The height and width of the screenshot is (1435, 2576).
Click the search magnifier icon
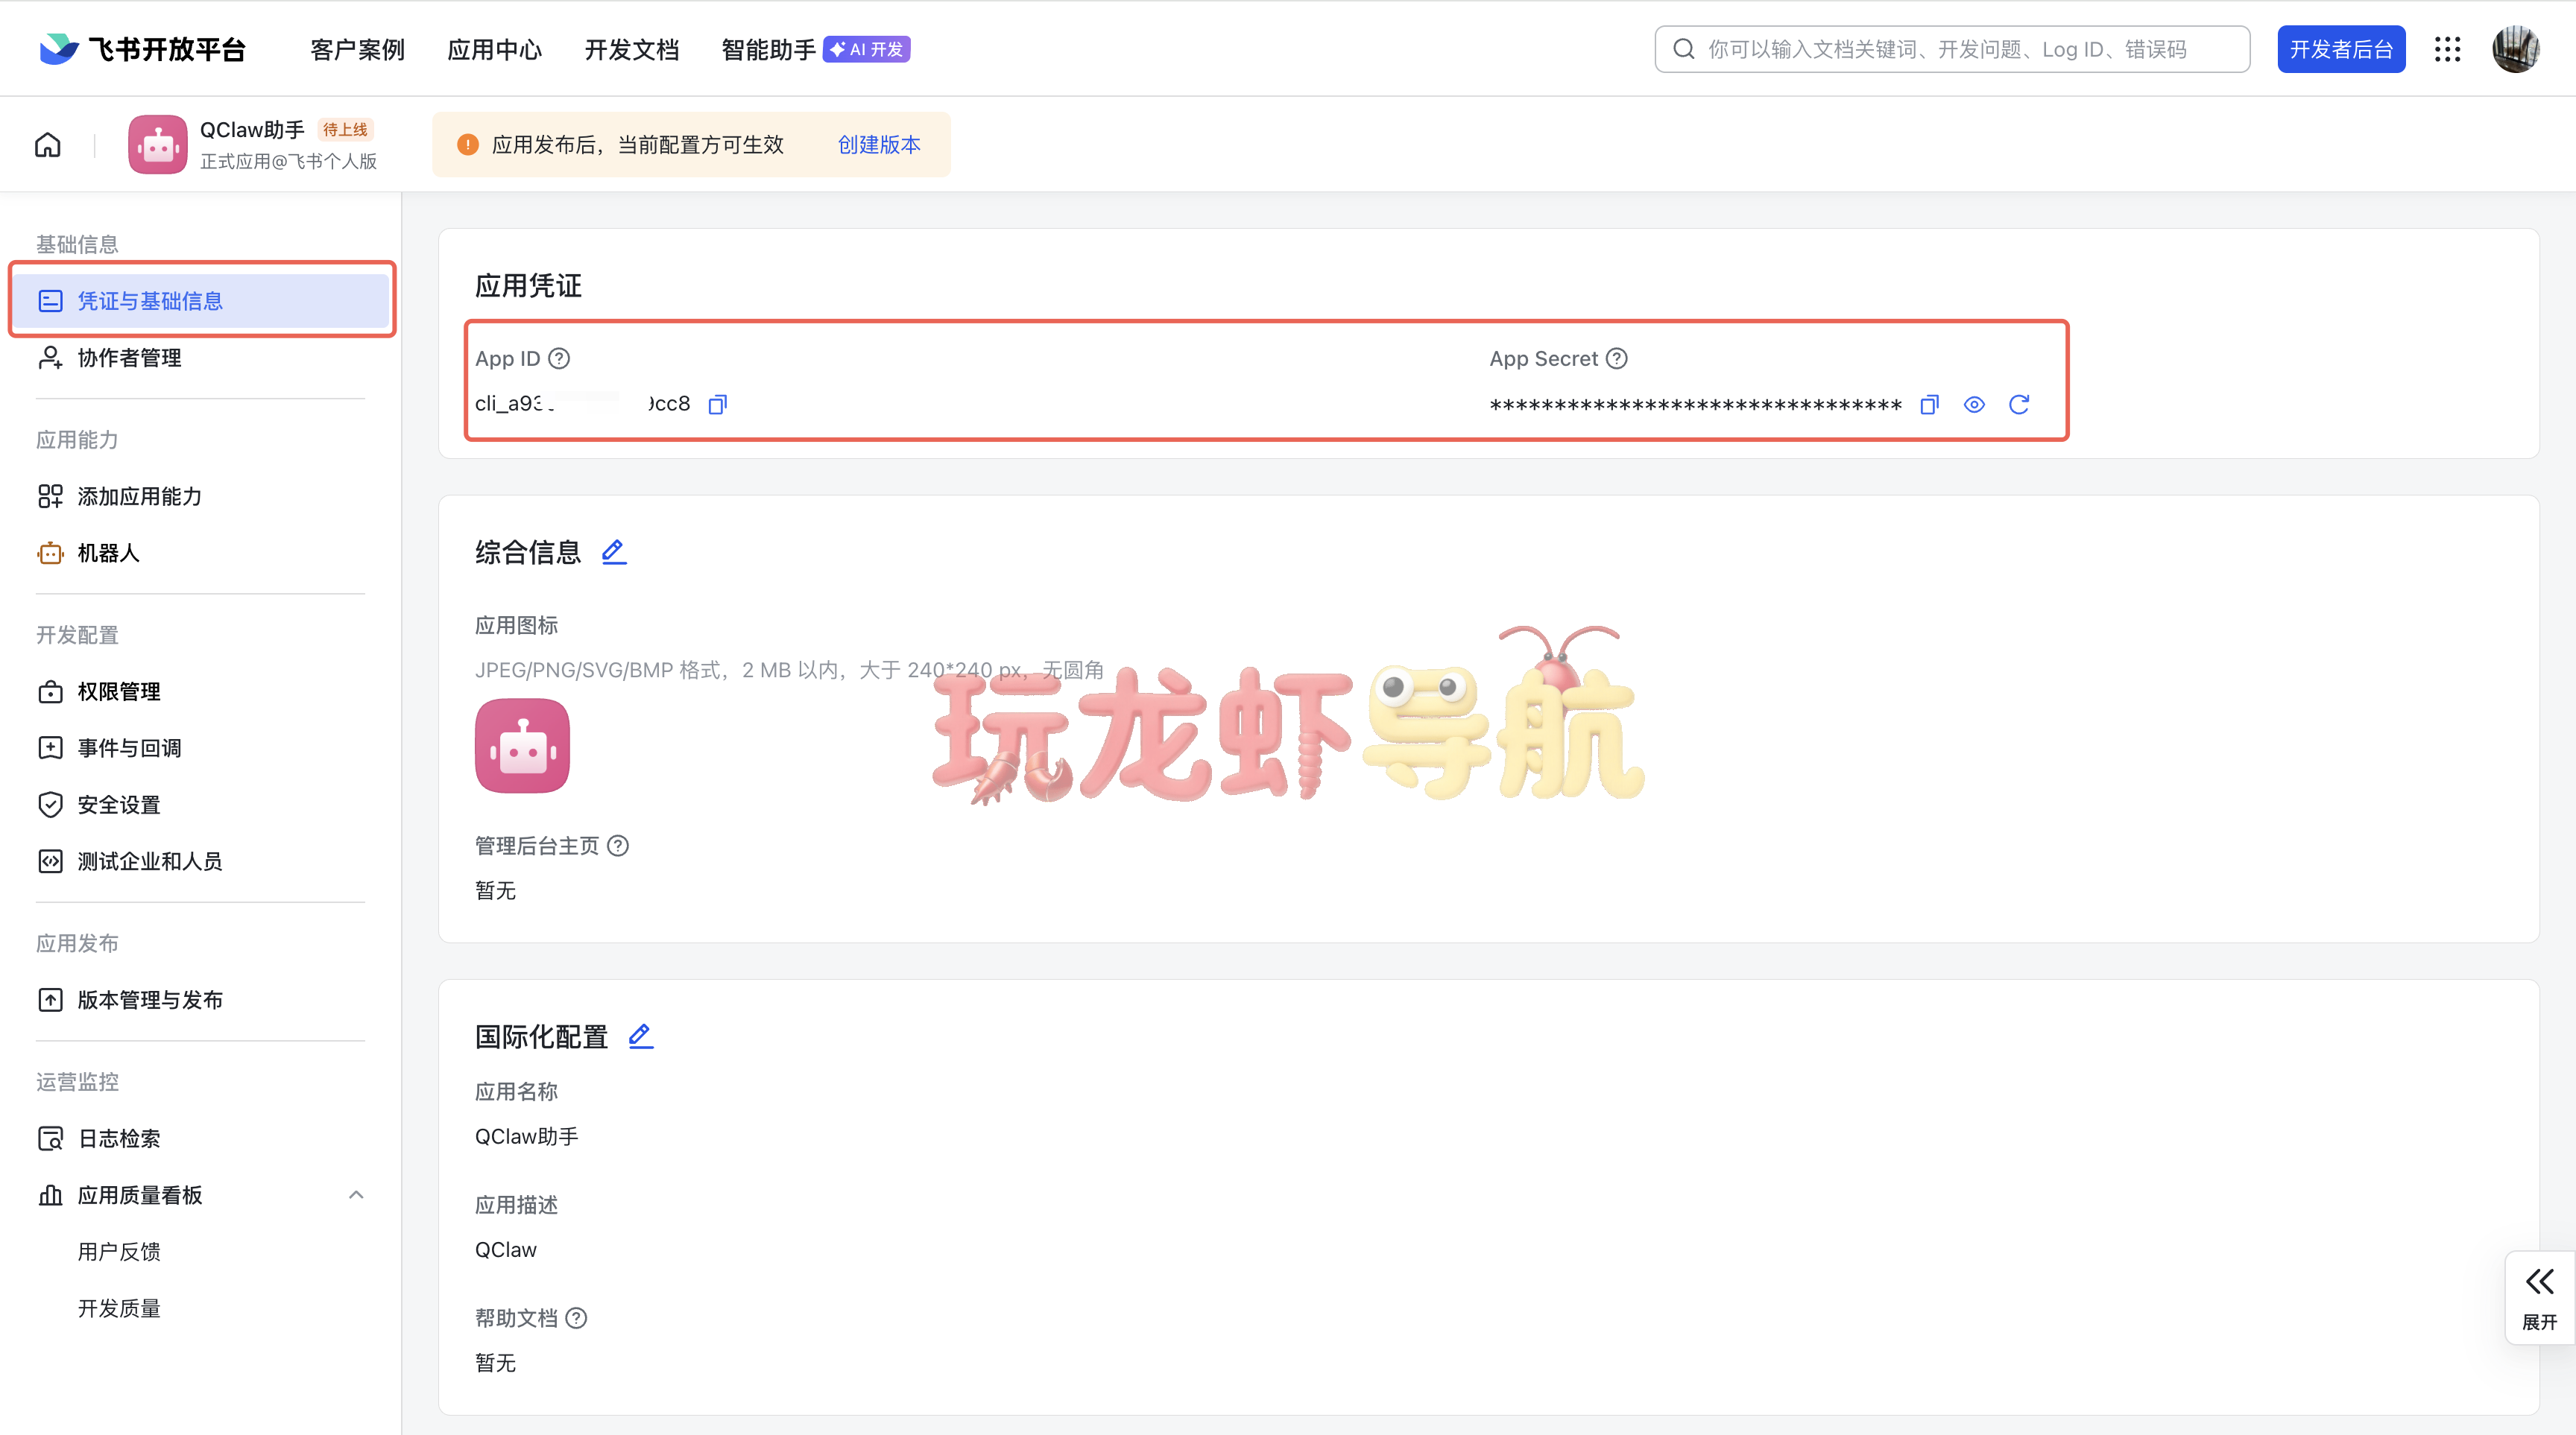(1684, 49)
